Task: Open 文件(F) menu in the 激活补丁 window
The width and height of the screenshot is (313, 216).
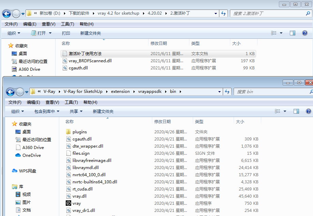Action: click(x=11, y=24)
